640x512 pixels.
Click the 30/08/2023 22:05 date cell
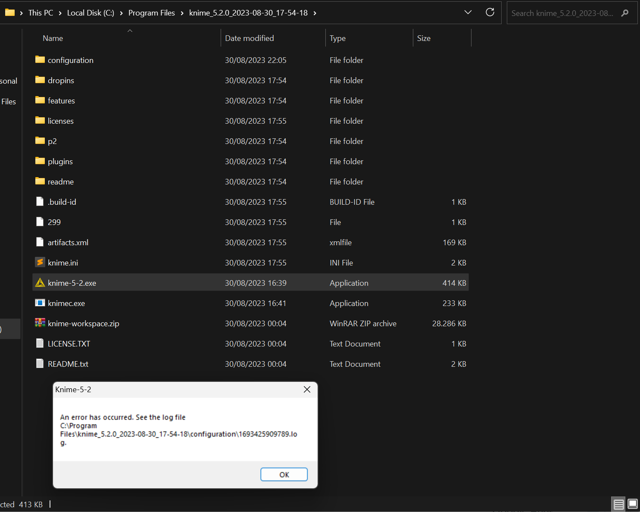[256, 60]
